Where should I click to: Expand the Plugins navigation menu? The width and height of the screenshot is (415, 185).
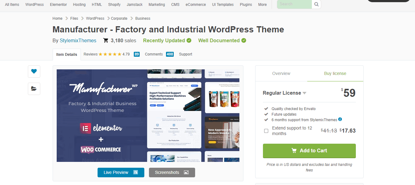point(246,4)
